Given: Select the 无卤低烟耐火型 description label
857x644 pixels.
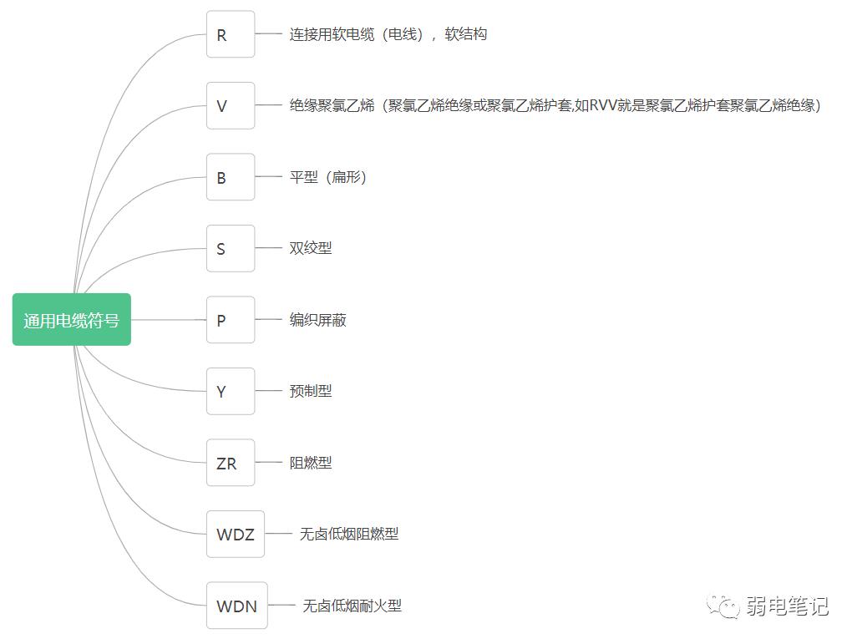Looking at the screenshot, I should coord(352,606).
